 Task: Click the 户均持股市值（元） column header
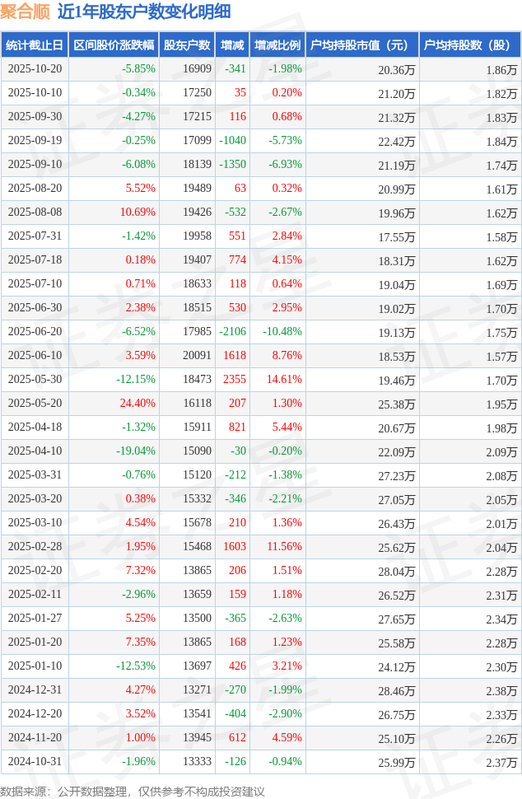tap(361, 45)
